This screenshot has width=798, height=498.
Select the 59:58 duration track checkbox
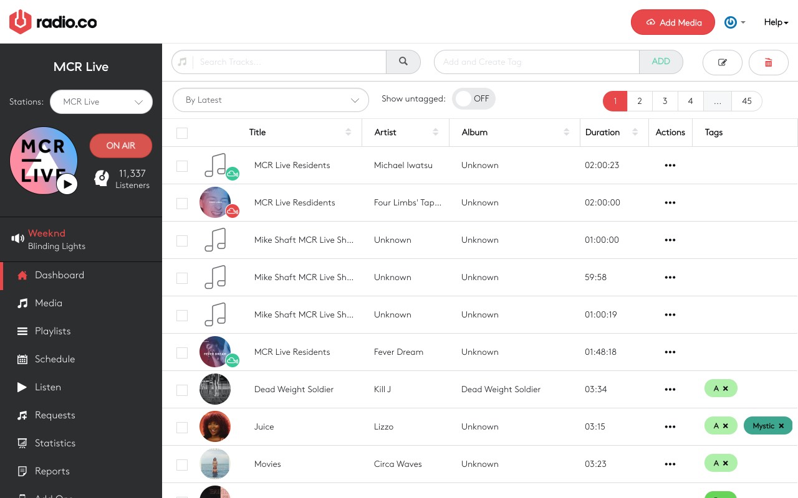pyautogui.click(x=182, y=278)
